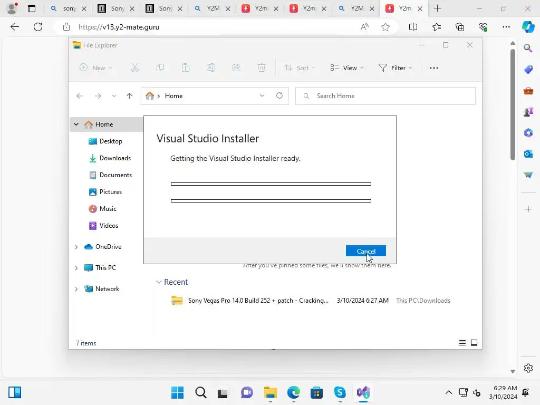Open Edge tab actions menu icon
The width and height of the screenshot is (540, 405).
point(31,8)
